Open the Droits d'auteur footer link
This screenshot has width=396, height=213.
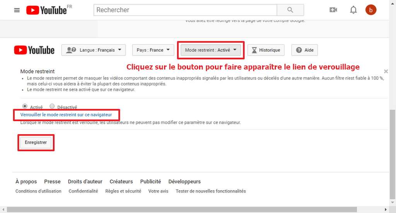(85, 181)
